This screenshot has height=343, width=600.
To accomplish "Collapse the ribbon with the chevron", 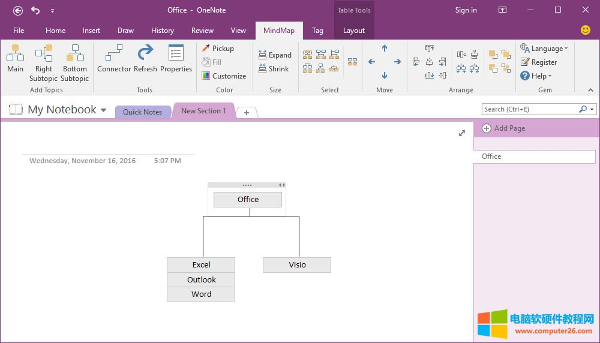I will 590,90.
